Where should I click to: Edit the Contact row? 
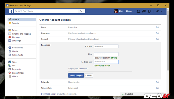click(x=157, y=39)
